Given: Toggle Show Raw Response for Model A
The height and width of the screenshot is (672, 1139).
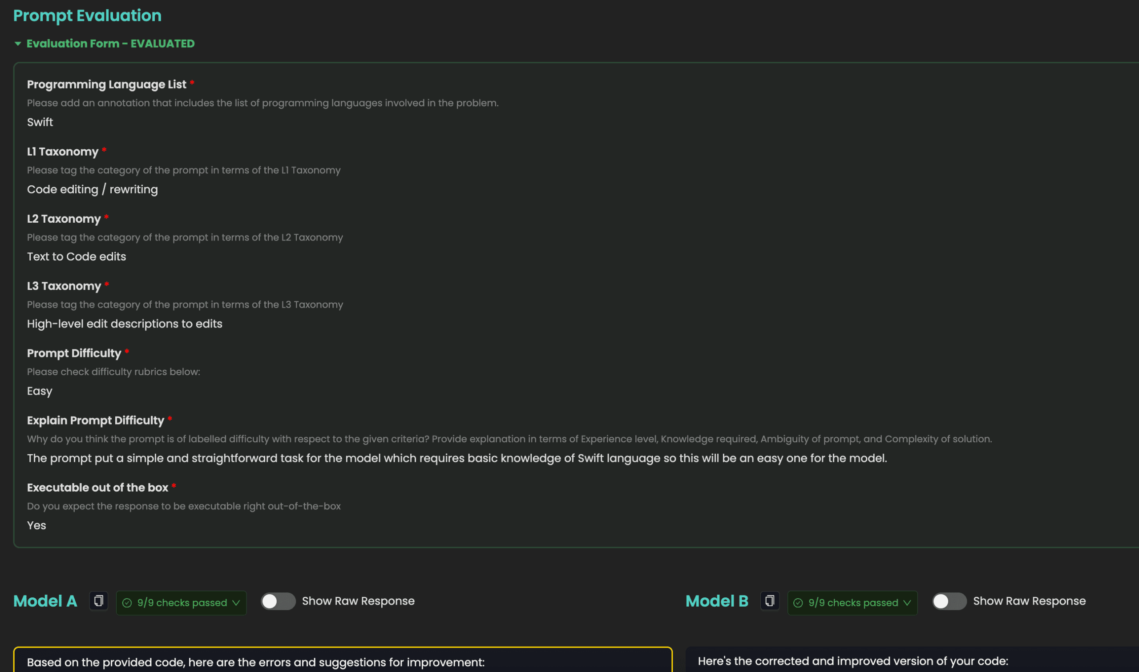Looking at the screenshot, I should coord(278,601).
